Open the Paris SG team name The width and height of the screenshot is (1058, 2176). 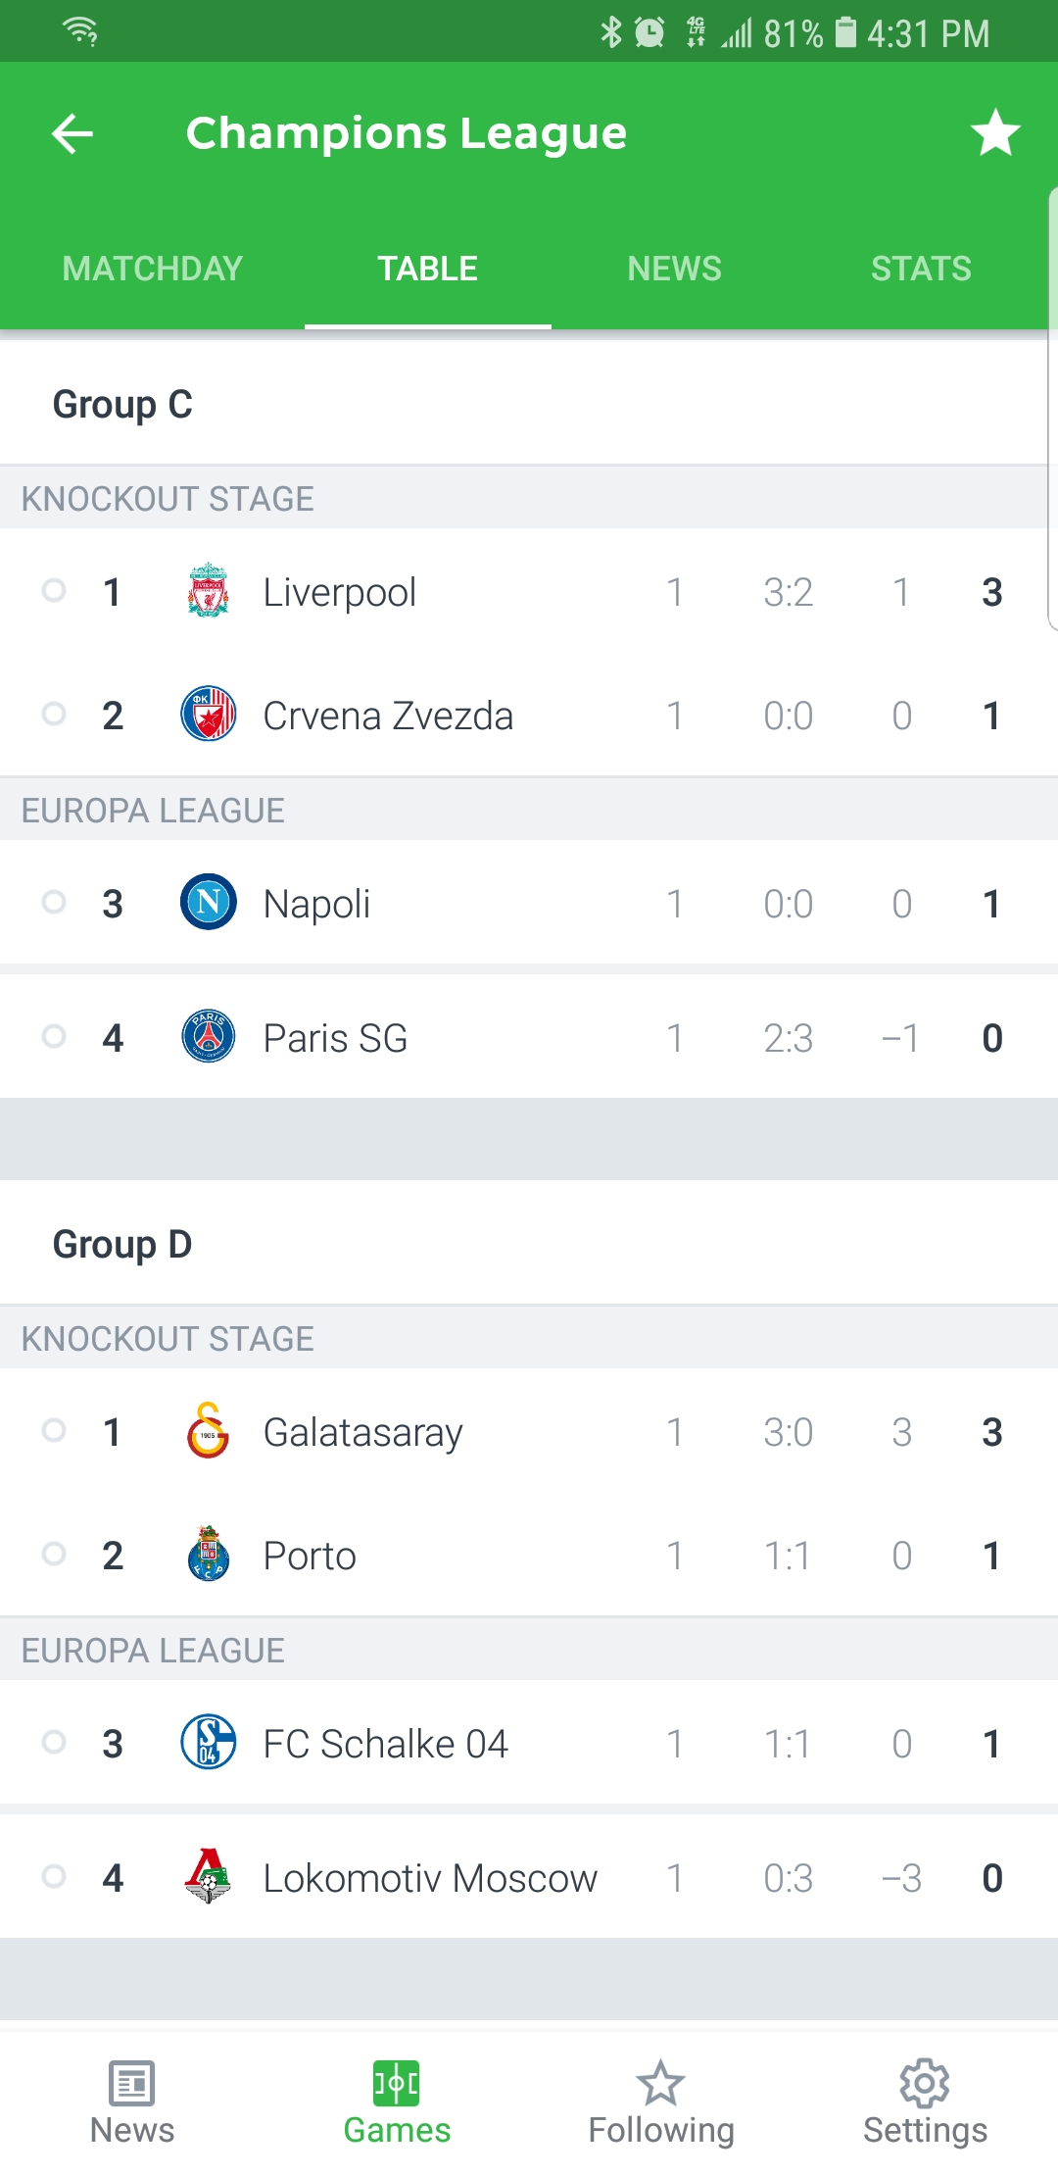coord(335,1038)
